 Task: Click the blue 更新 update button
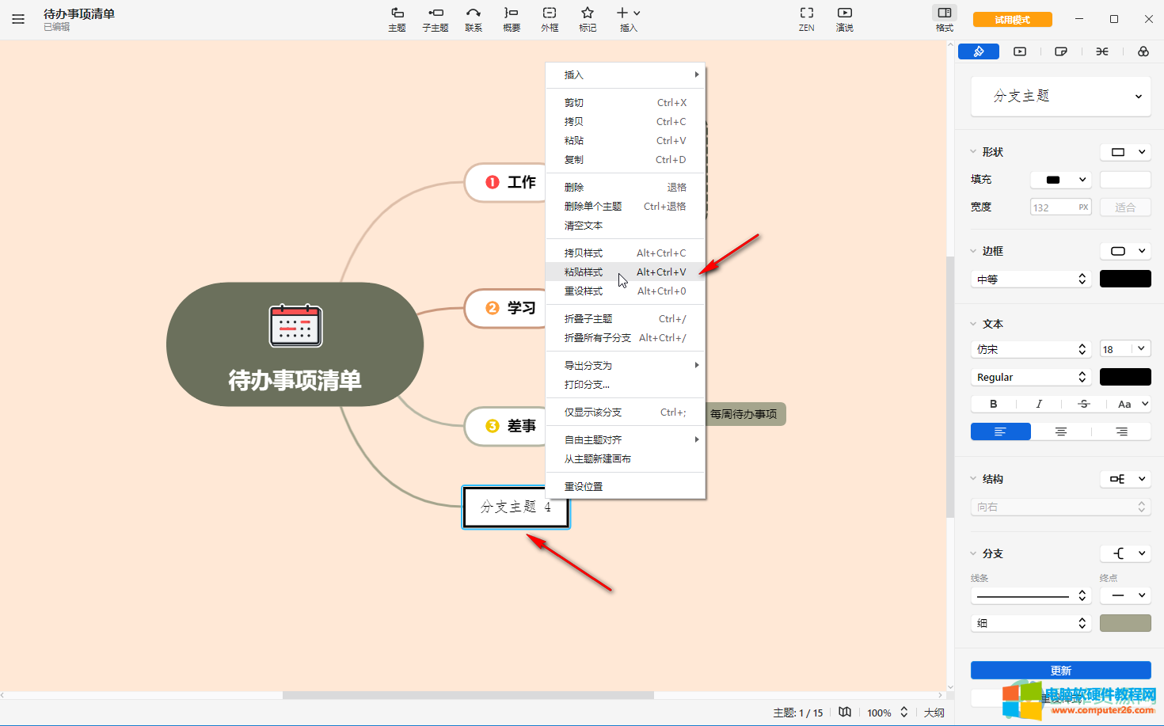coord(1061,671)
